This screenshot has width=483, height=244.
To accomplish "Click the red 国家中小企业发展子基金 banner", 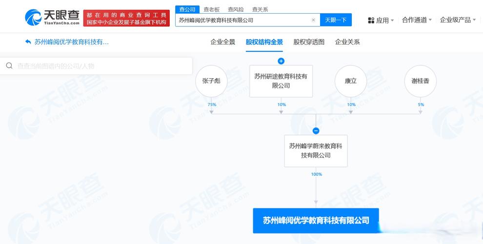I will pos(126,18).
